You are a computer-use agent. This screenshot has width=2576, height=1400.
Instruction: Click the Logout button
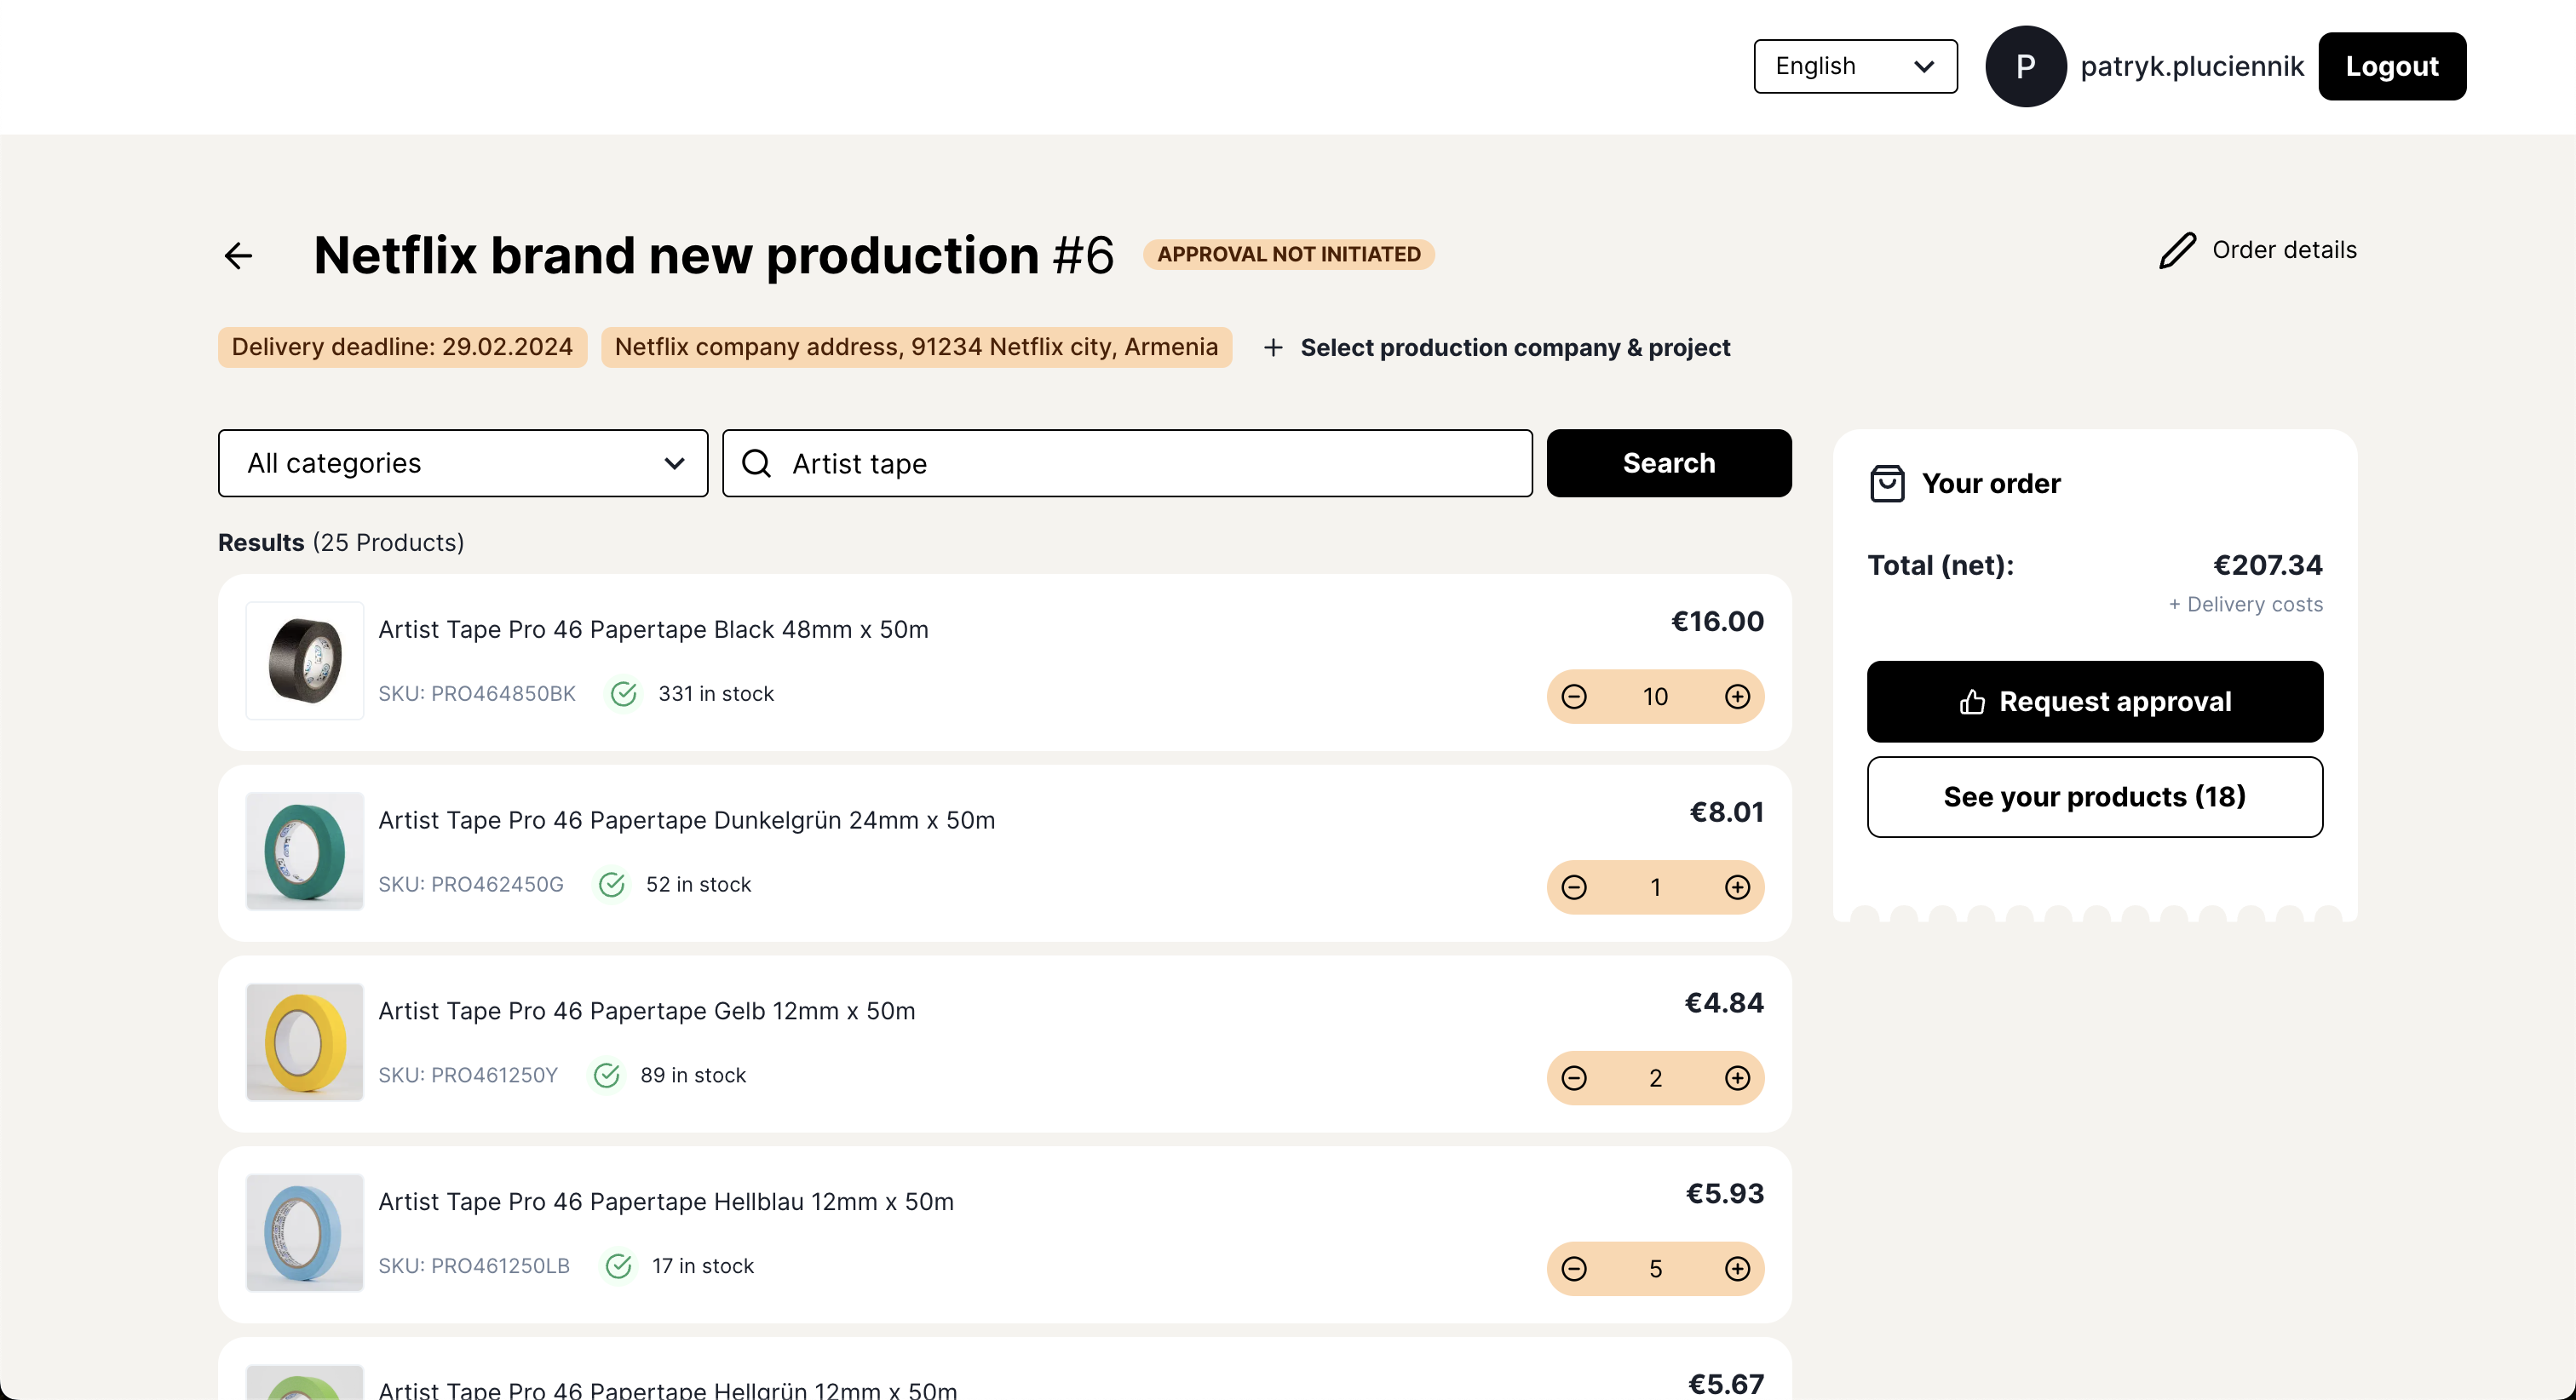tap(2392, 66)
